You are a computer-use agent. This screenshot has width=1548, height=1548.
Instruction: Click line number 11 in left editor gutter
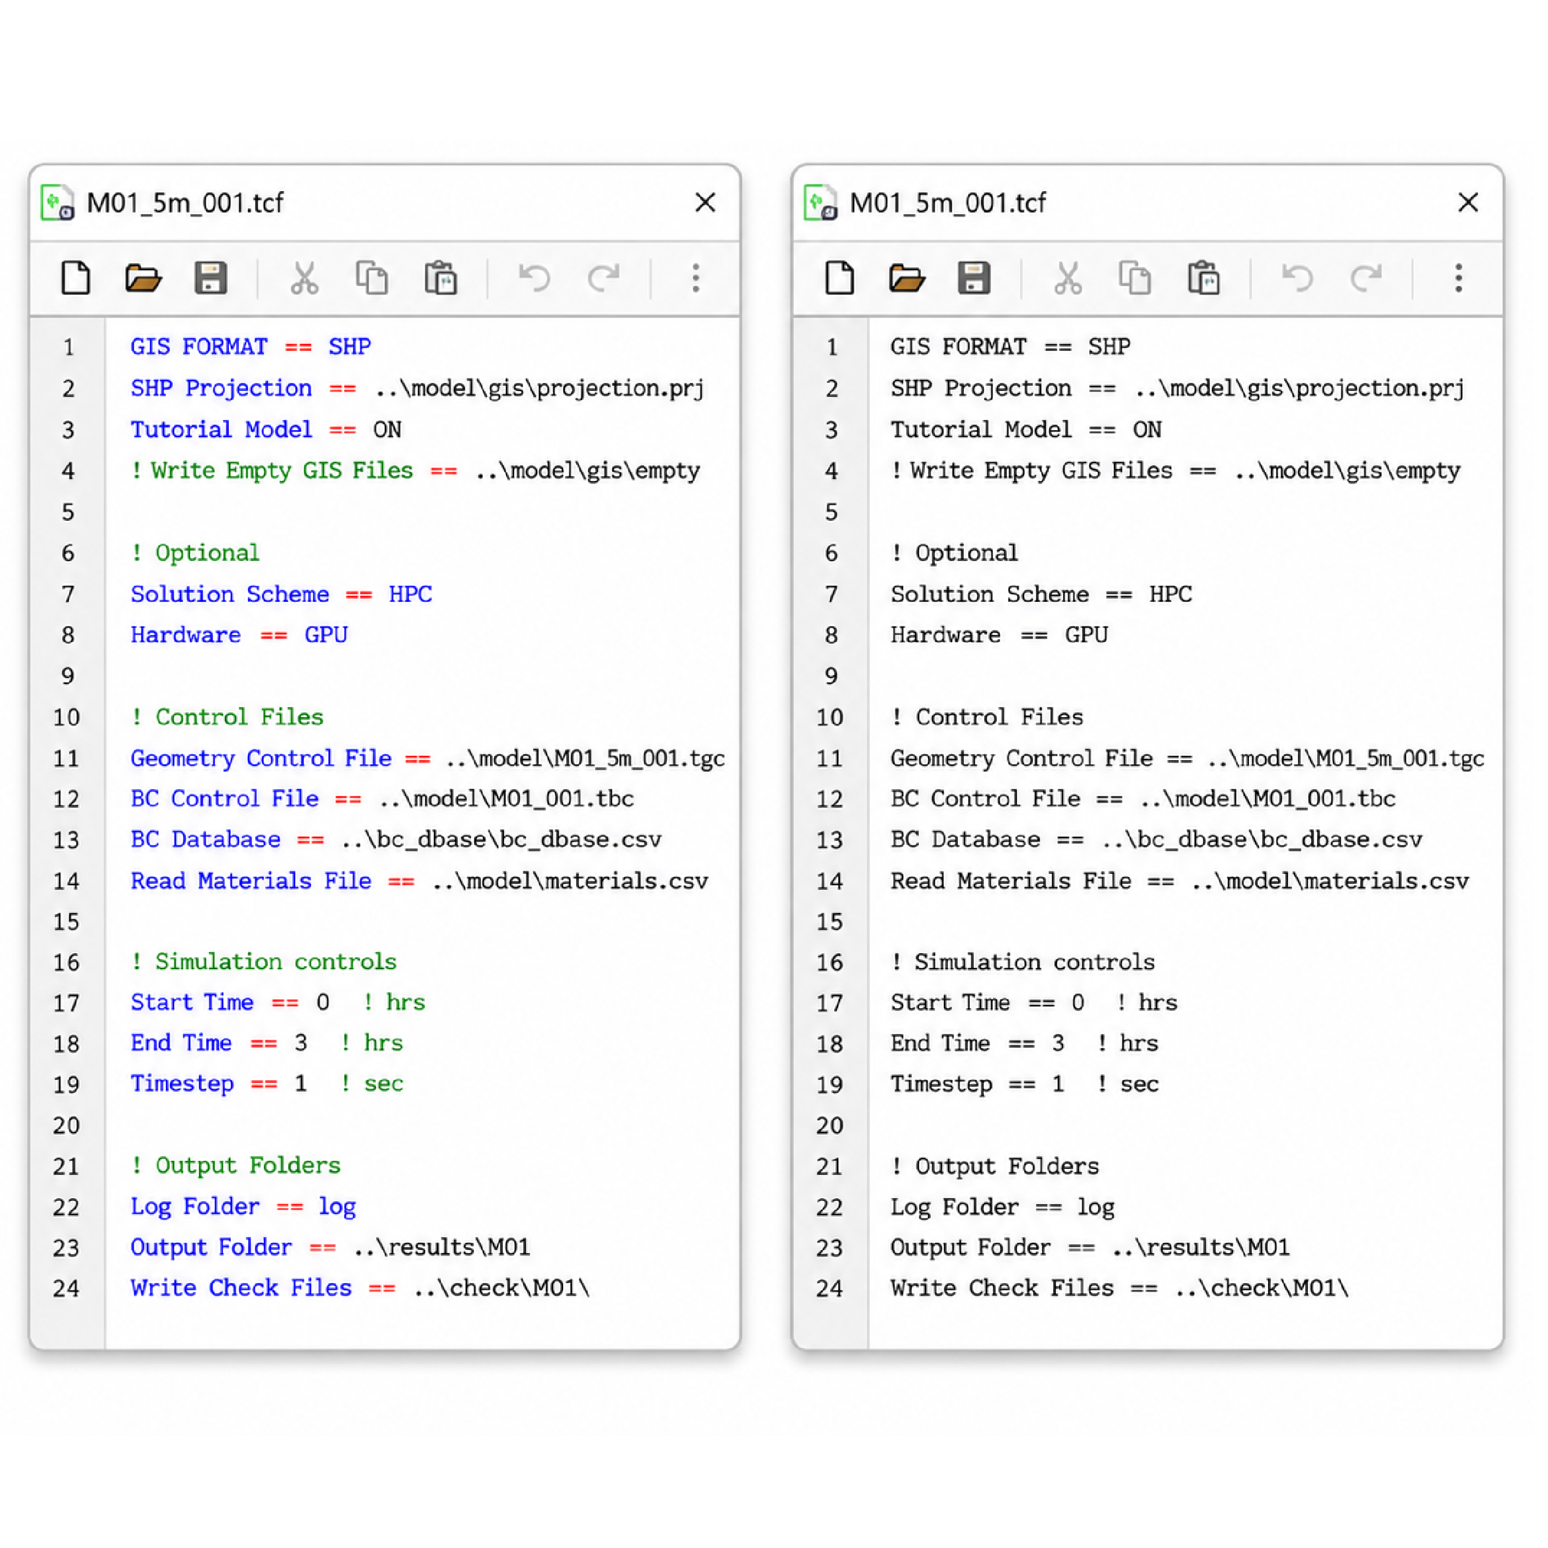tap(67, 758)
